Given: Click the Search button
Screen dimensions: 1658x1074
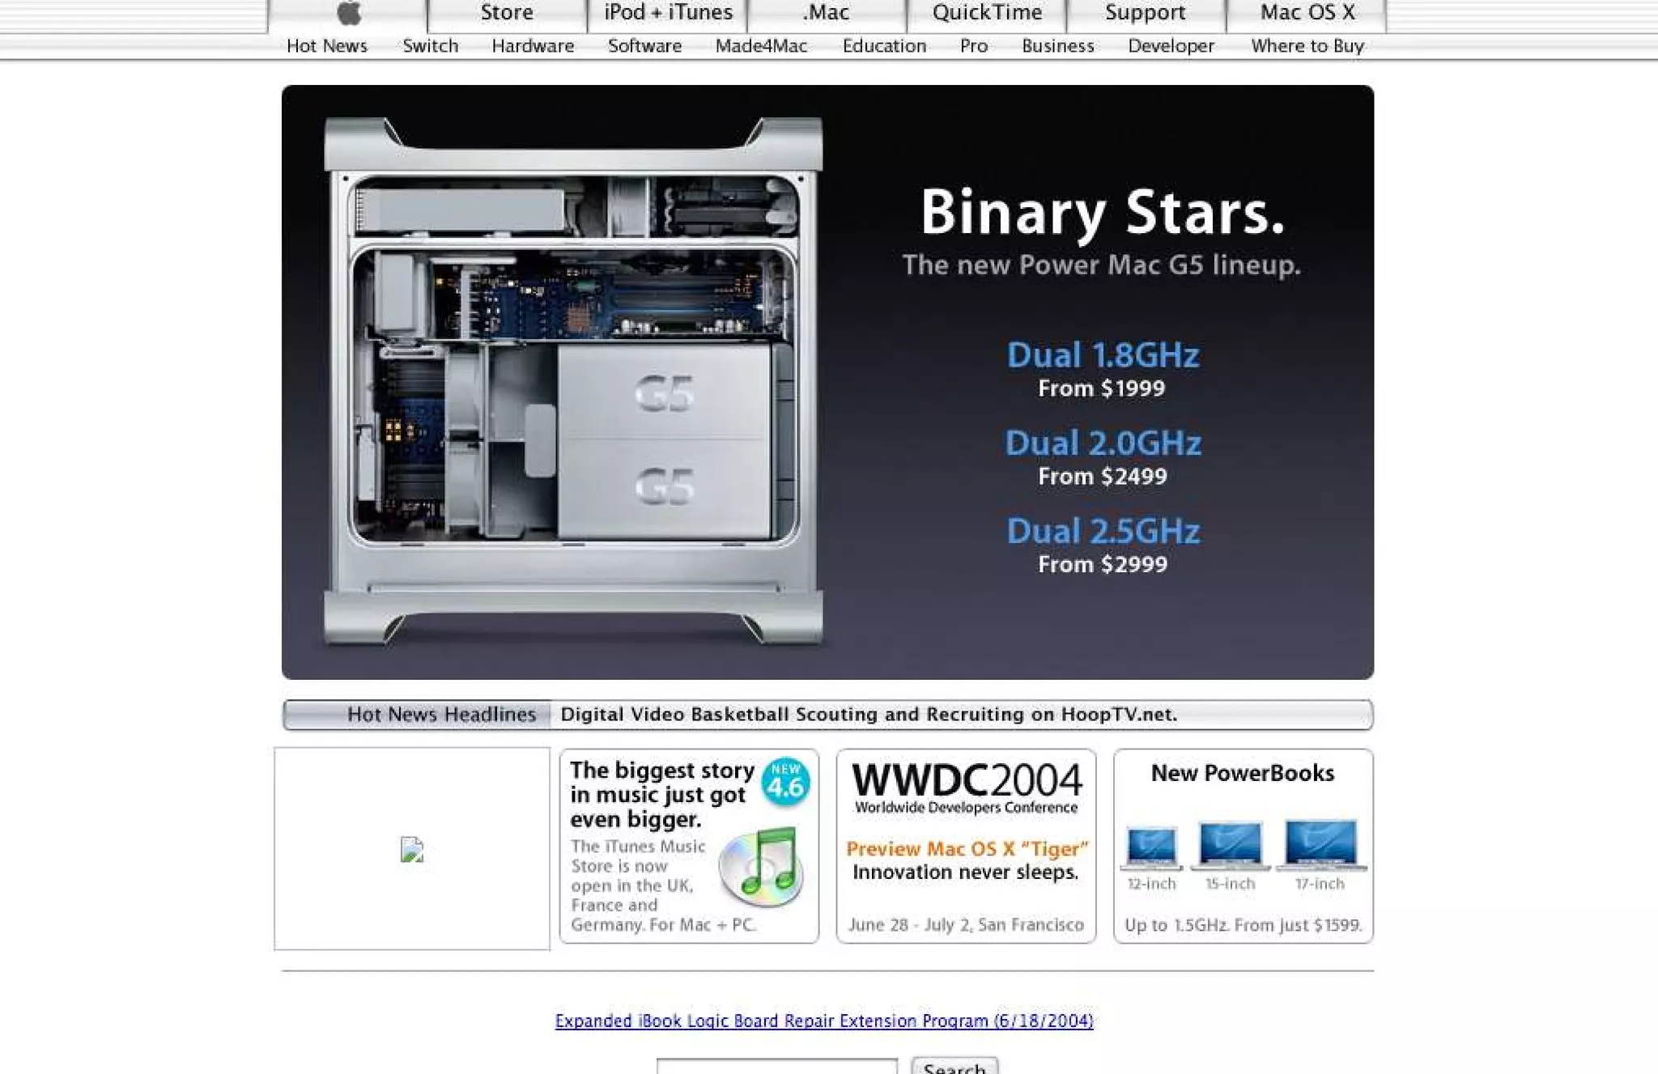Looking at the screenshot, I should [x=954, y=1066].
